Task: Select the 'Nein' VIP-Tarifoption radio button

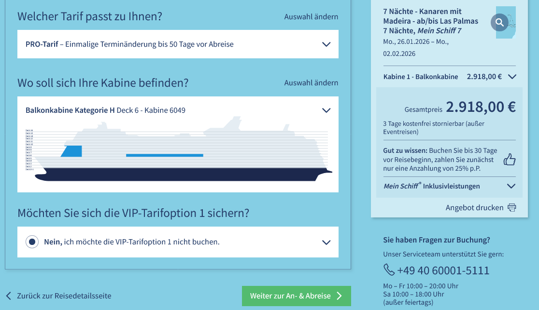Action: pos(32,242)
